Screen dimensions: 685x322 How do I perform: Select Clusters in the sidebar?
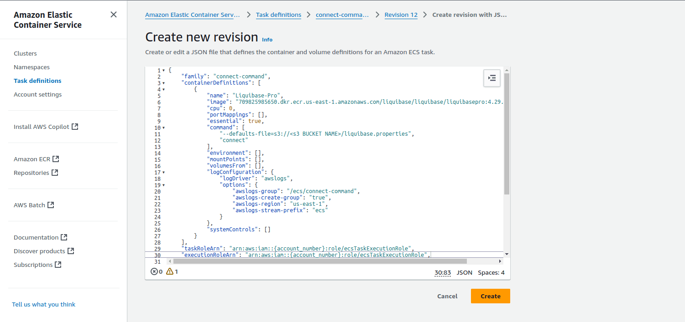(25, 53)
